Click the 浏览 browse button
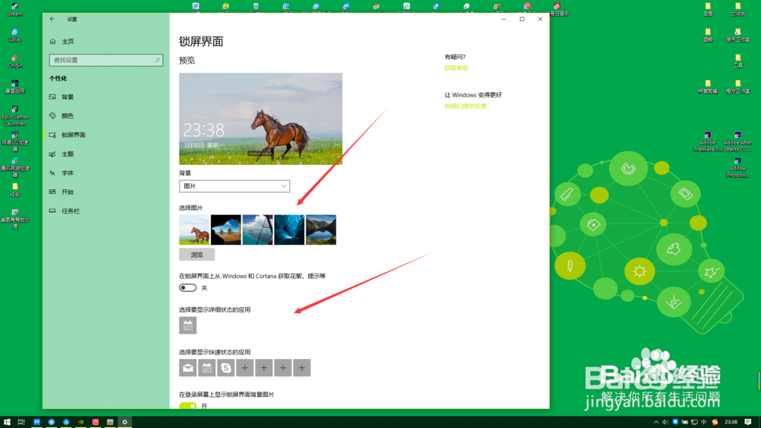 coord(196,255)
